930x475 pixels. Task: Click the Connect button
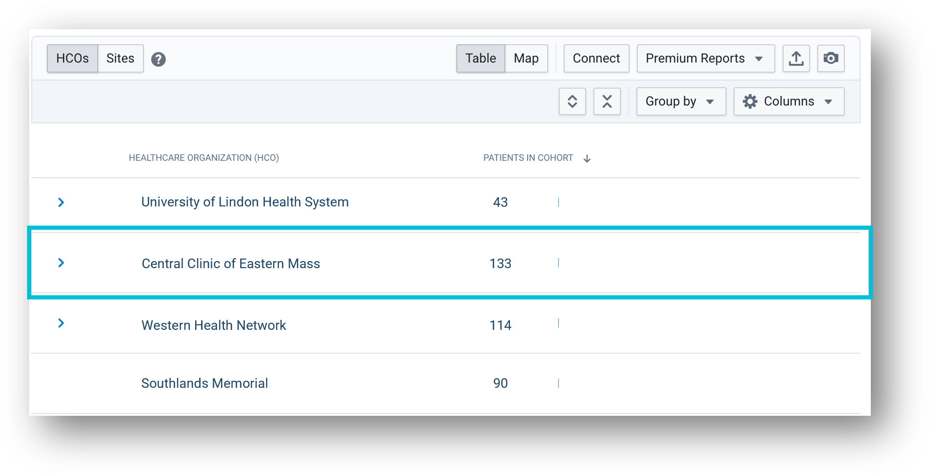click(x=596, y=58)
